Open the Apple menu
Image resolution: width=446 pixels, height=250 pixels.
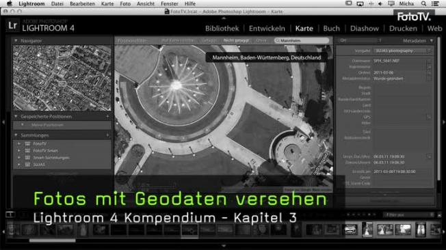coord(10,3)
